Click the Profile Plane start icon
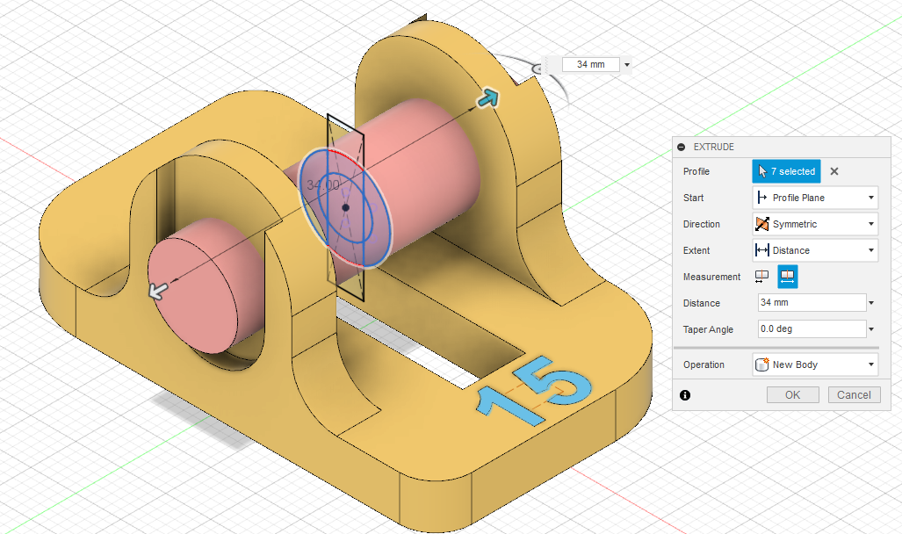This screenshot has width=902, height=534. point(762,198)
